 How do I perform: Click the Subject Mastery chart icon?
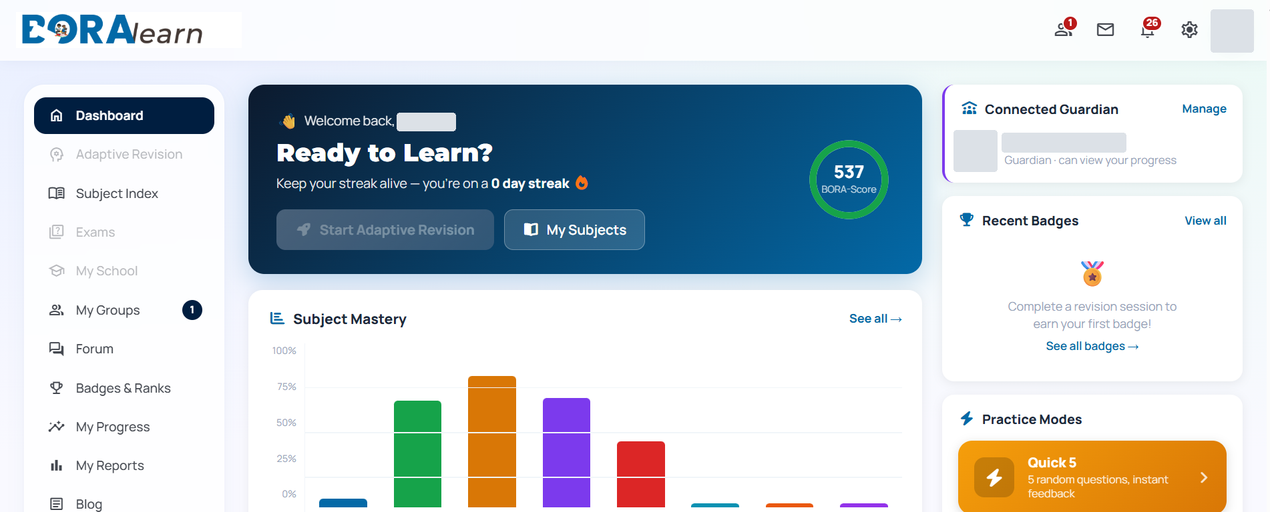pyautogui.click(x=277, y=319)
